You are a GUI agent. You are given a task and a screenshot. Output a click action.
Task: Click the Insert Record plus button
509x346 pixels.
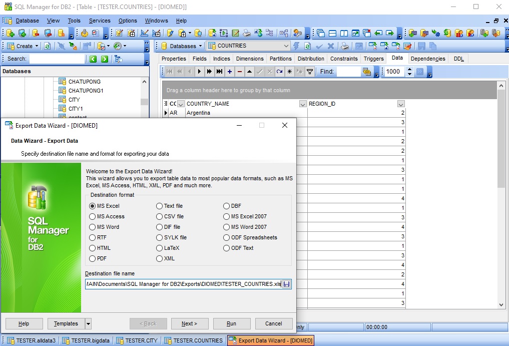point(230,72)
